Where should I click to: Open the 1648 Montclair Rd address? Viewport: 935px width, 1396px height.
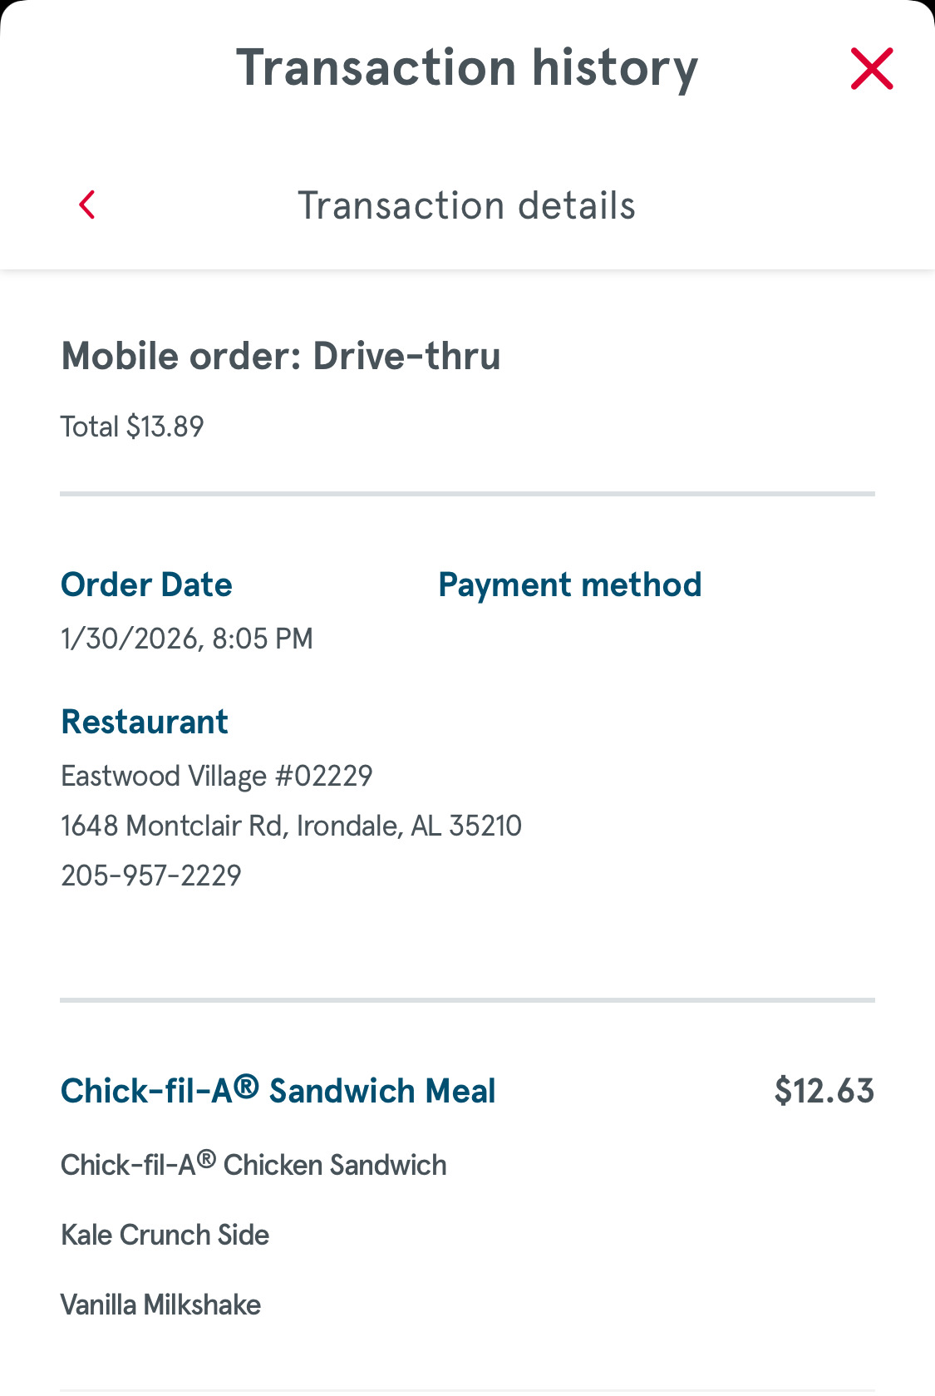(x=291, y=826)
